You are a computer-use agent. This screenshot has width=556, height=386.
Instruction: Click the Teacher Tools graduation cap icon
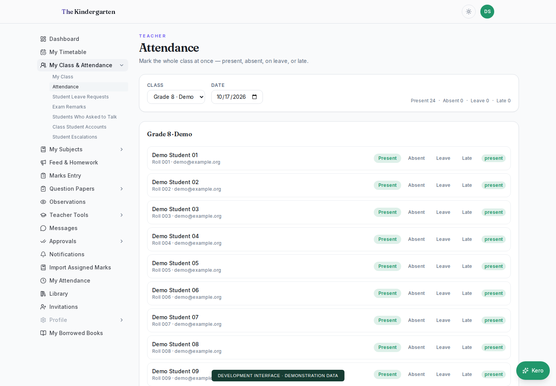point(43,215)
